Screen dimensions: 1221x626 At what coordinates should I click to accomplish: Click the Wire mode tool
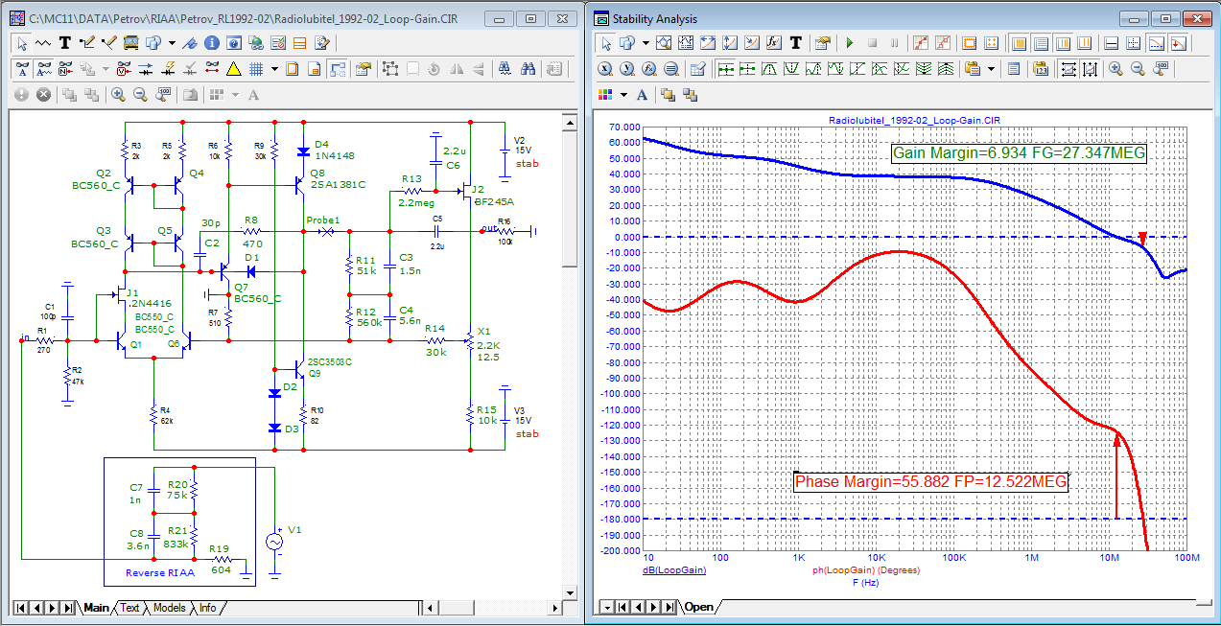[87, 42]
